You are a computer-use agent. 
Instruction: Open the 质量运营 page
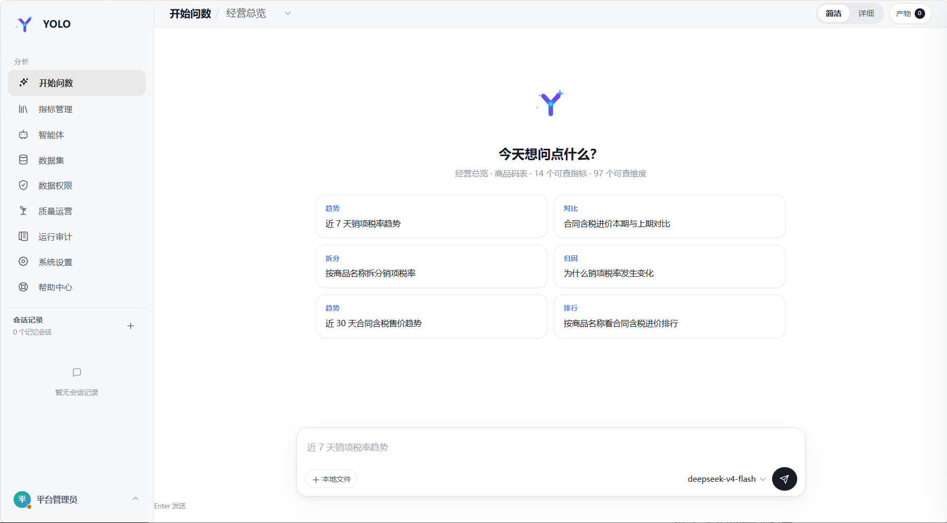tap(77, 211)
